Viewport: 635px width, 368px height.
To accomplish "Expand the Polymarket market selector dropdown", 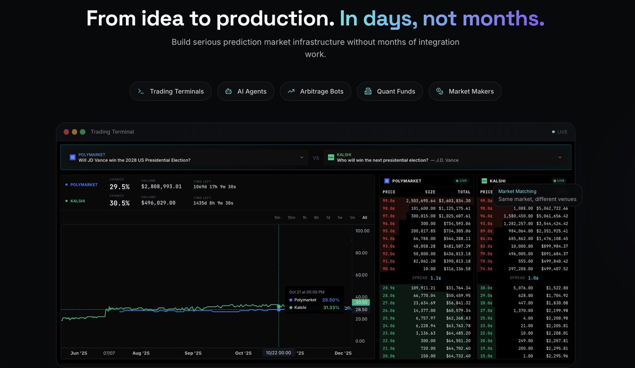I will pos(302,158).
